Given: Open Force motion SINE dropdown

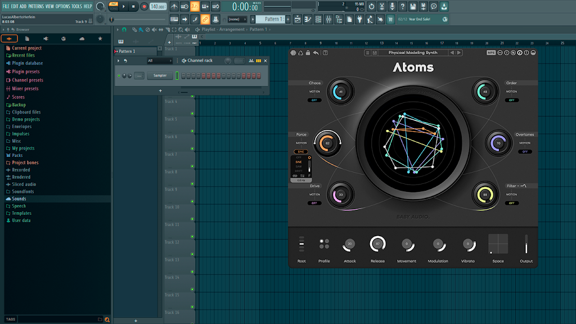Looking at the screenshot, I should (x=301, y=151).
